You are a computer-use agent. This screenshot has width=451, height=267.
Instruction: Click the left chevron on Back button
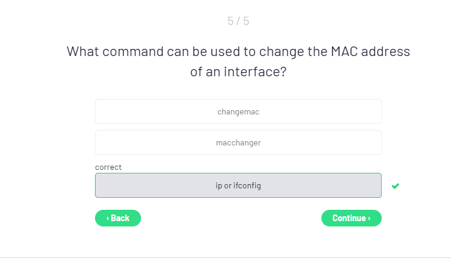(x=108, y=218)
